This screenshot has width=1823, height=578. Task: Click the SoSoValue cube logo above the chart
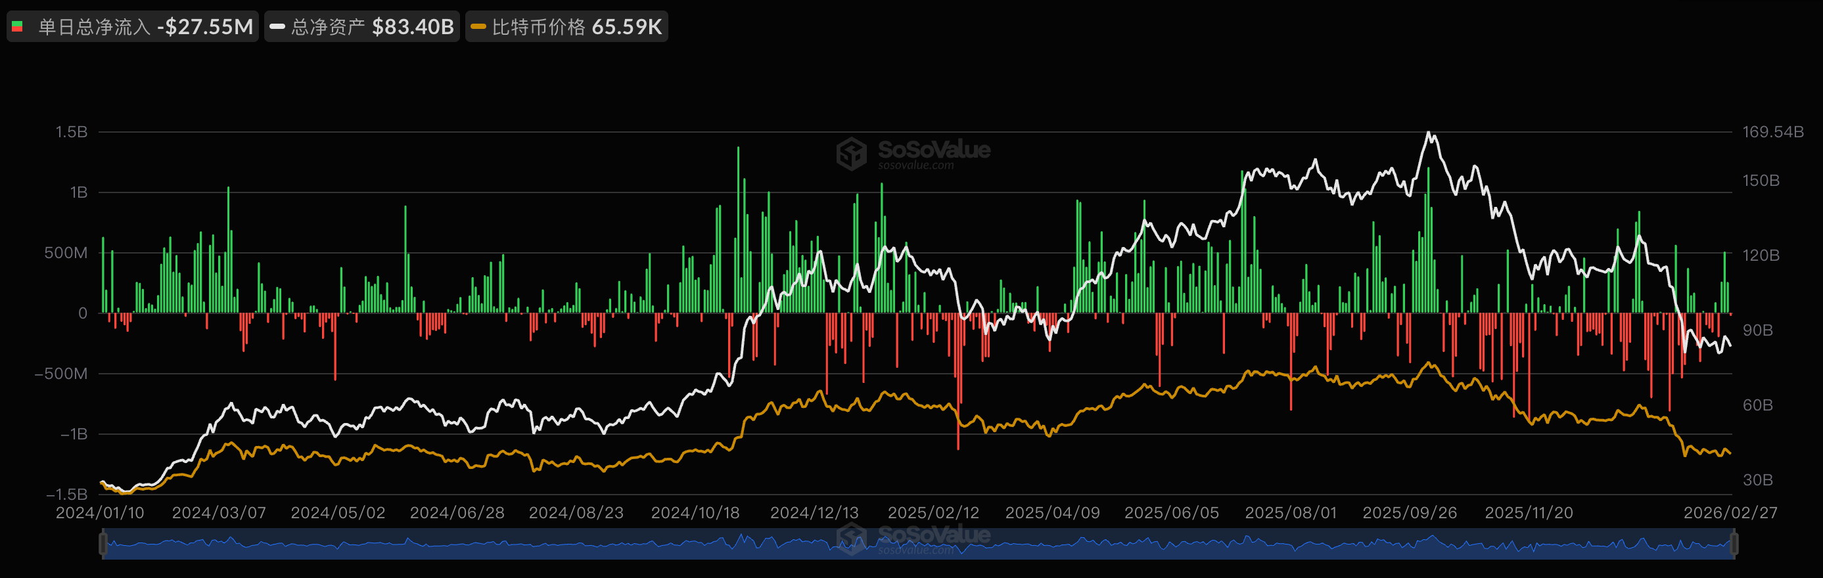[850, 153]
